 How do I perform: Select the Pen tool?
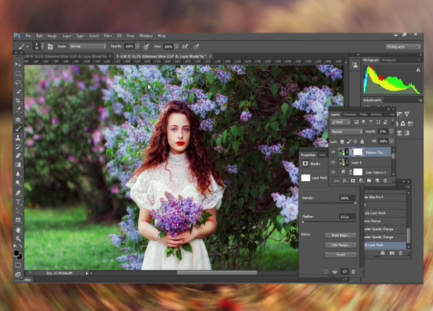tap(18, 193)
